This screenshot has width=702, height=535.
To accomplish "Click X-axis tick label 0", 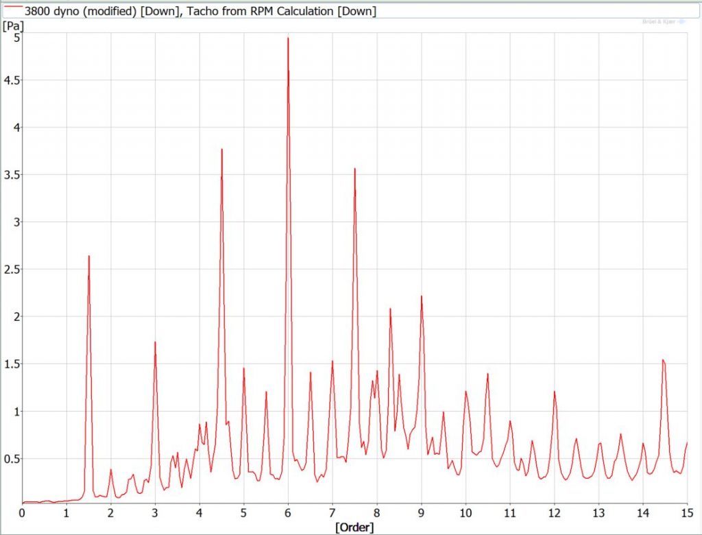I will [x=22, y=513].
